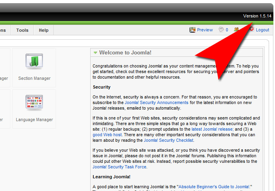This screenshot has width=275, height=191.
Task: Open the latest Joomla! release link
Action: pos(212,129)
